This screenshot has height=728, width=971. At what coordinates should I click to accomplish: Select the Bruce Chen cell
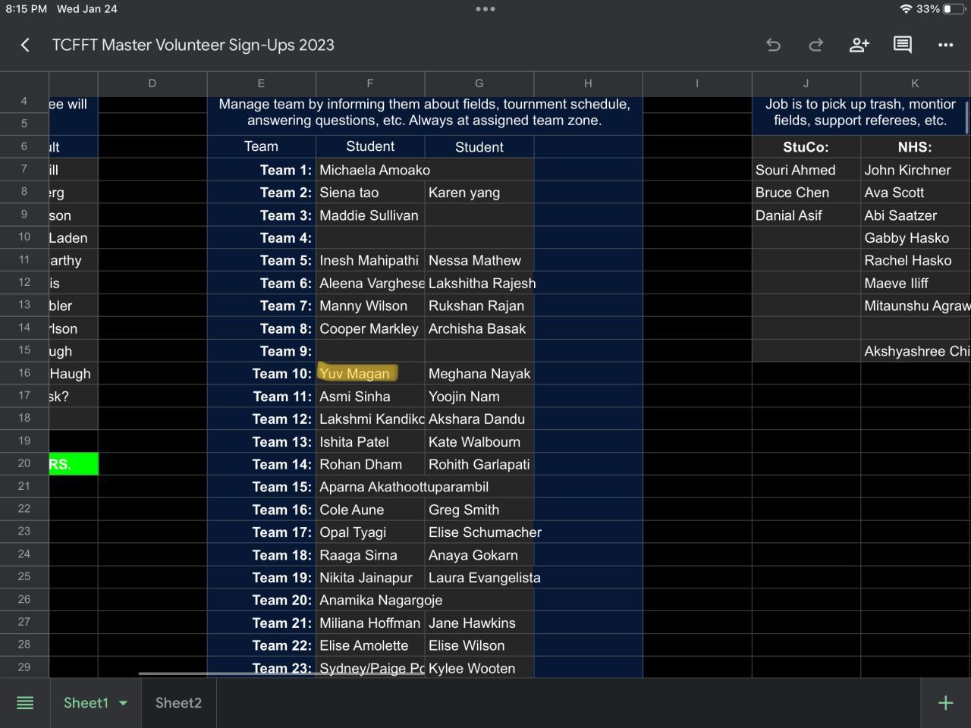(806, 193)
